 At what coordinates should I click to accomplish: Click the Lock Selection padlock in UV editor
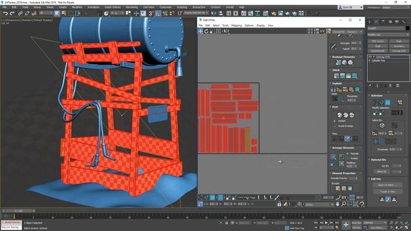pos(279,204)
